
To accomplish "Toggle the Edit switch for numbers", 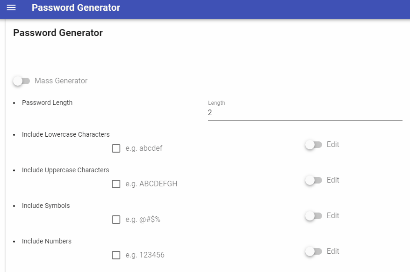I will point(314,251).
